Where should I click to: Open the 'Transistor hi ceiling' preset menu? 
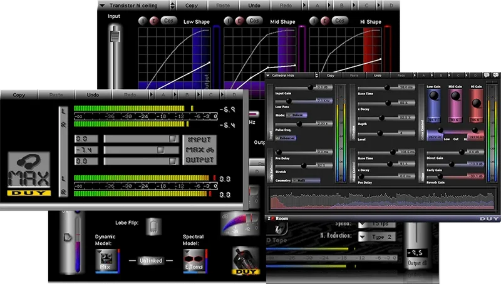pos(133,6)
